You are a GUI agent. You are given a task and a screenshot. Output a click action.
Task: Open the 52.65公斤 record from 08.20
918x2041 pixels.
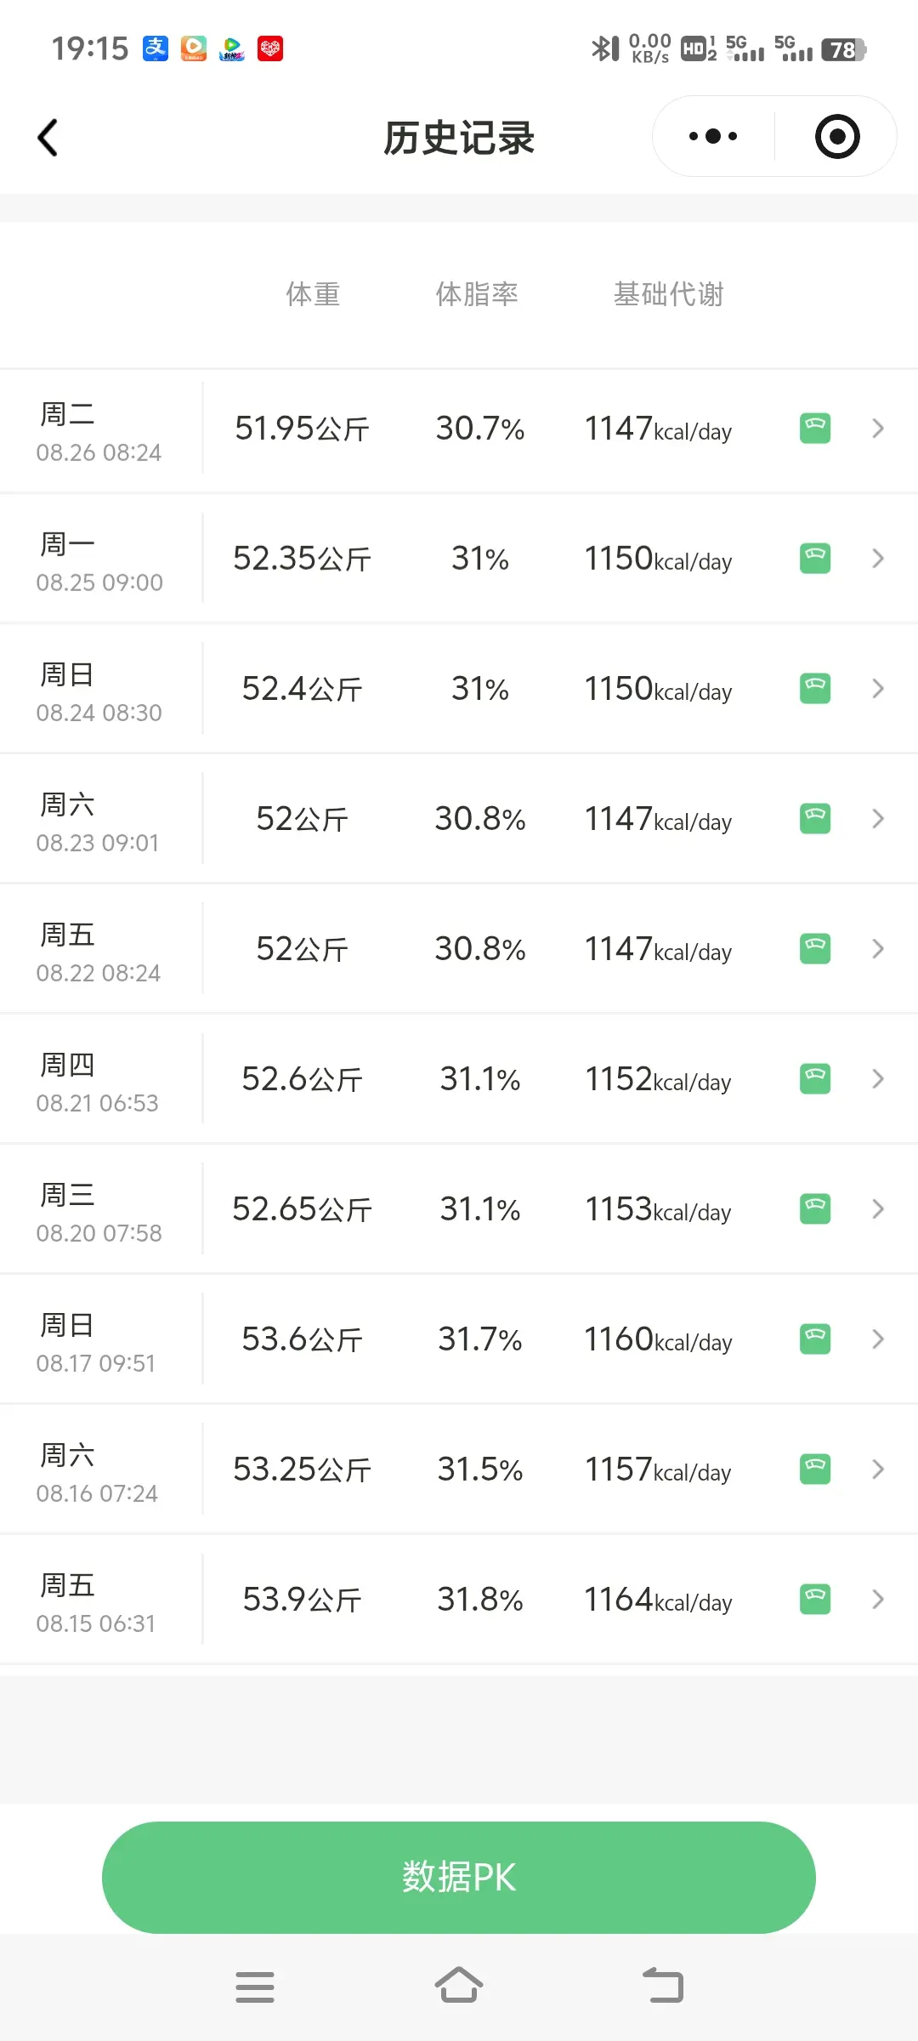(x=459, y=1209)
